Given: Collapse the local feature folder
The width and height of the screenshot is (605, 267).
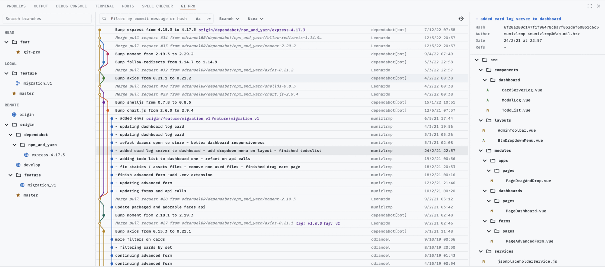Looking at the screenshot, I should coord(6,73).
